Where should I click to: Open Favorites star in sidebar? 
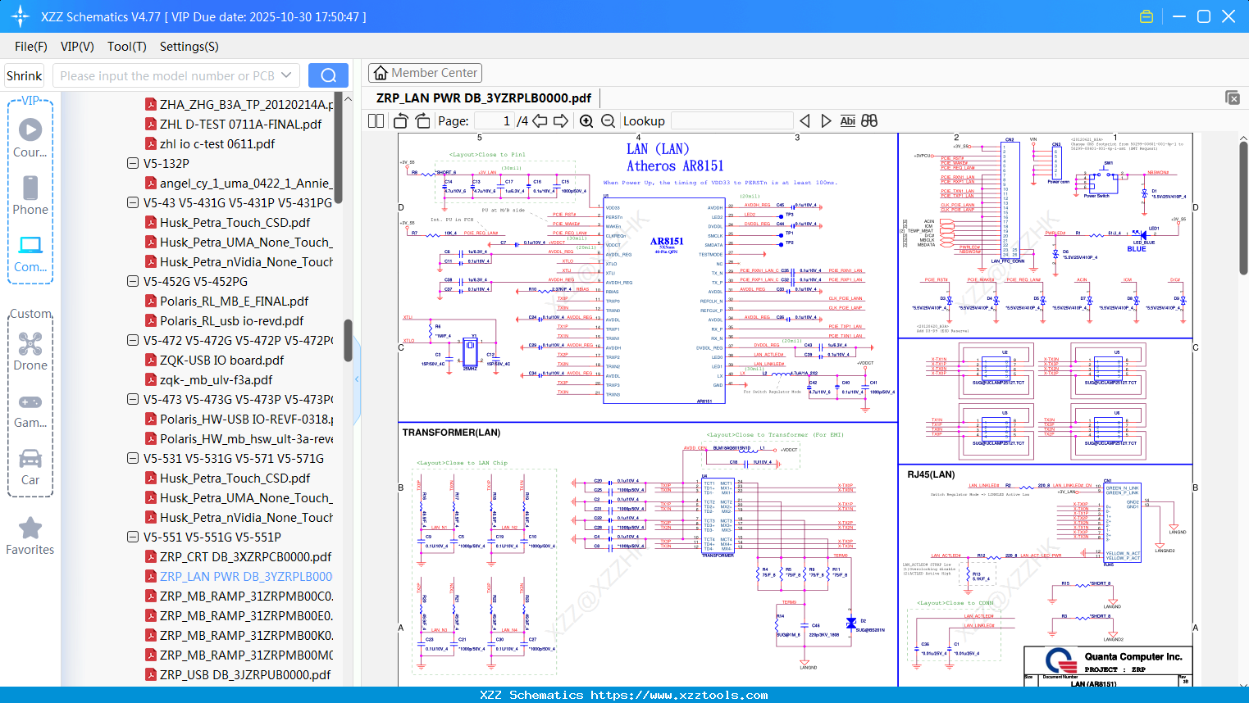pyautogui.click(x=30, y=536)
